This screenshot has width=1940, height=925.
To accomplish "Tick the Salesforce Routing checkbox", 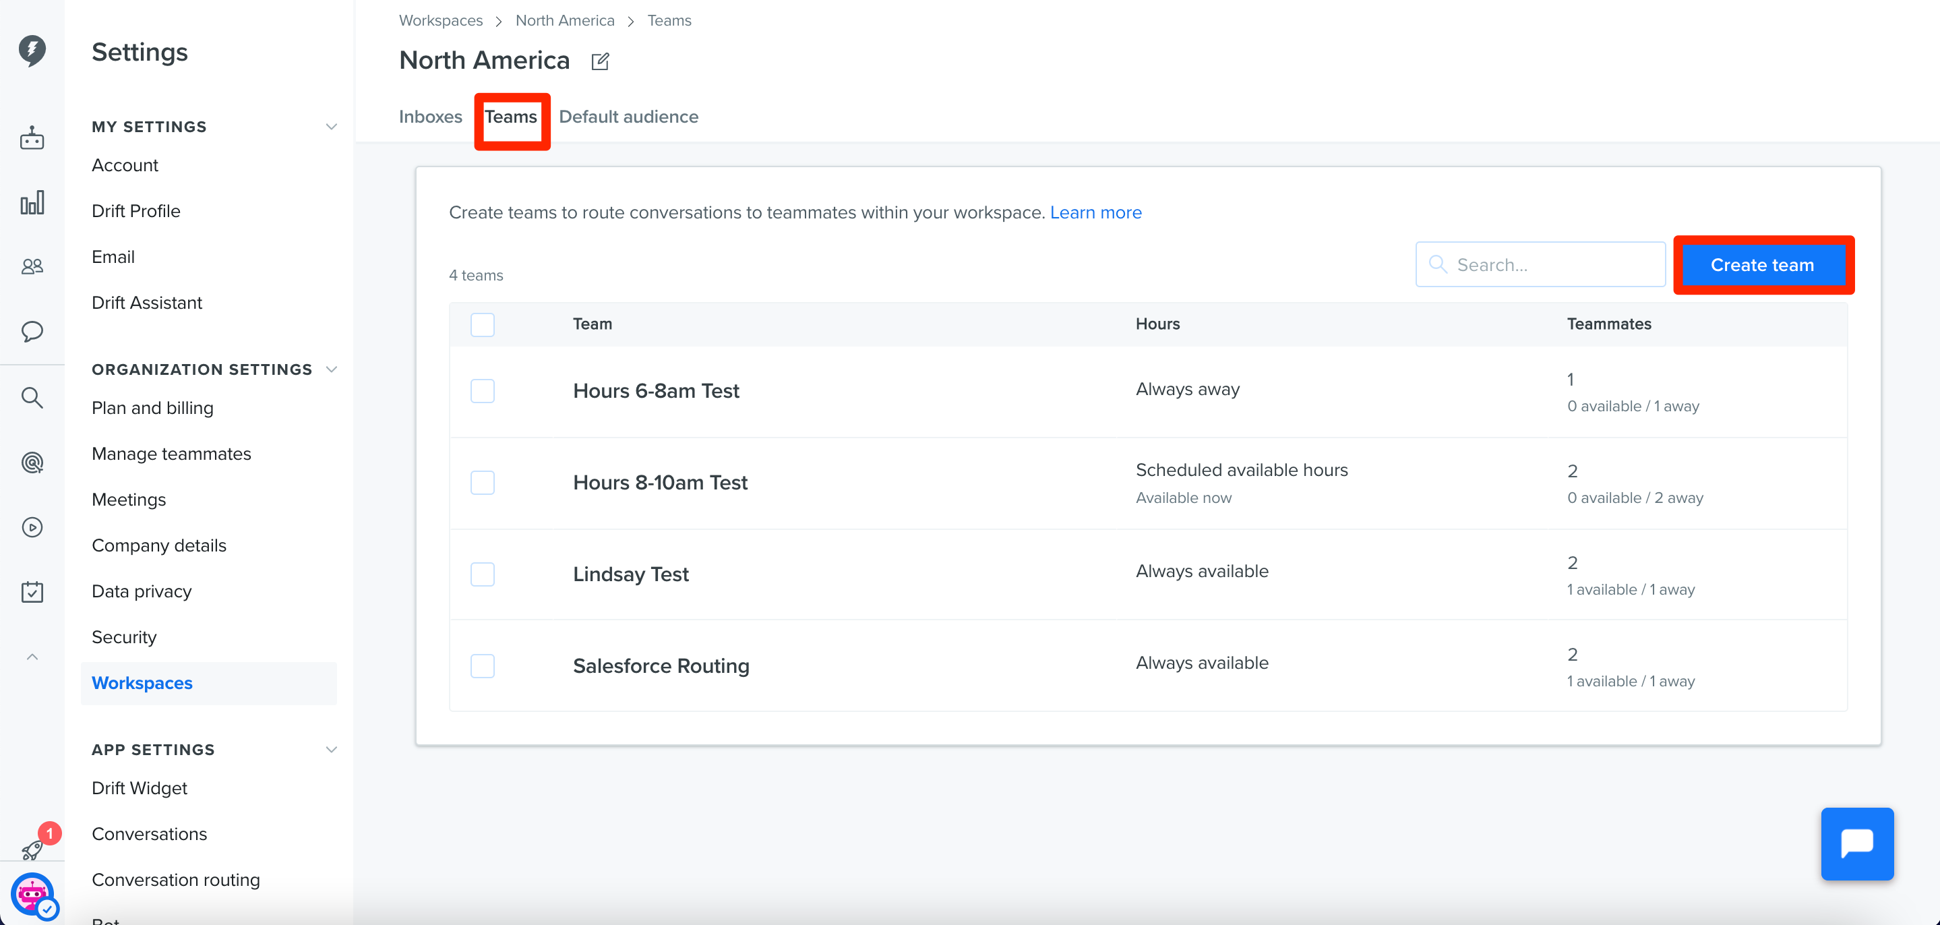I will [x=482, y=666].
